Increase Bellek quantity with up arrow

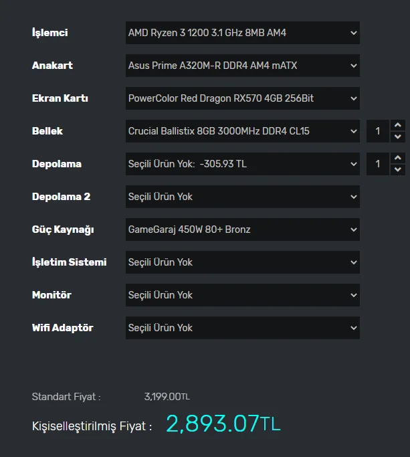tap(398, 125)
